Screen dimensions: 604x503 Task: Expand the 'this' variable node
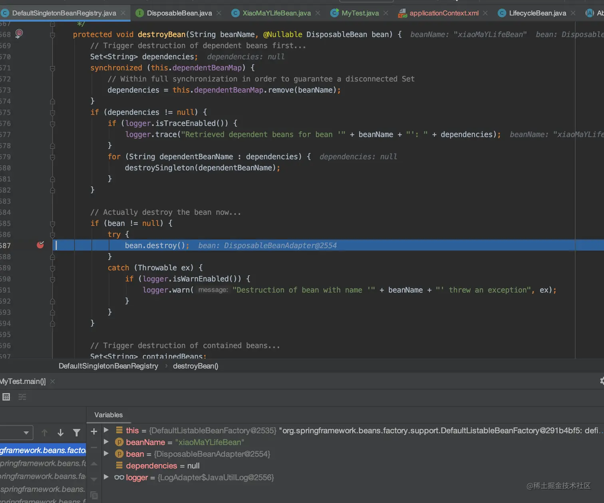106,430
